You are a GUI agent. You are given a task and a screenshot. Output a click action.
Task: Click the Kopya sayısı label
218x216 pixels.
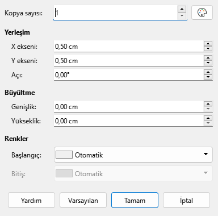[x=24, y=13]
